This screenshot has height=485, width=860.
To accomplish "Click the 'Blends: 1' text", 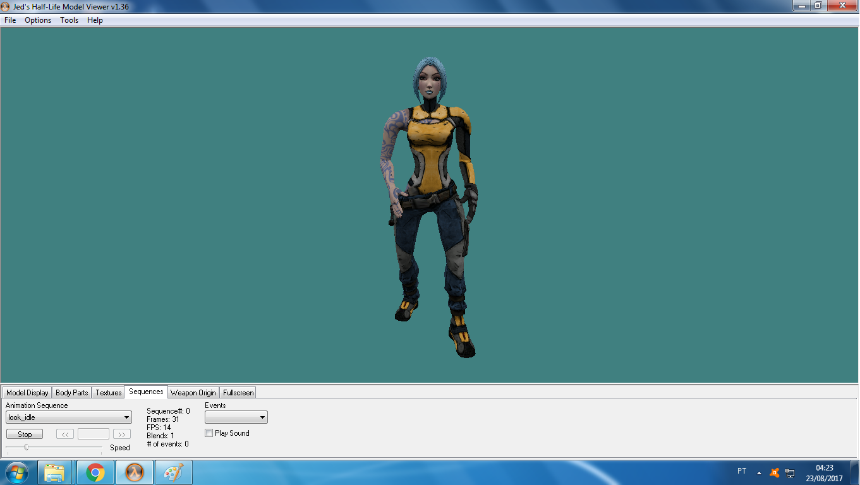I will (x=160, y=436).
